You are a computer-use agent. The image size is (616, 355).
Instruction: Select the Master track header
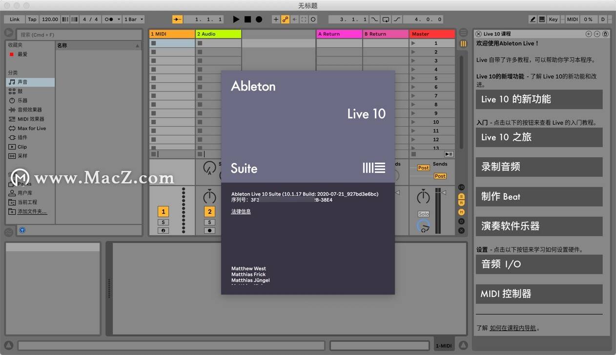[432, 34]
